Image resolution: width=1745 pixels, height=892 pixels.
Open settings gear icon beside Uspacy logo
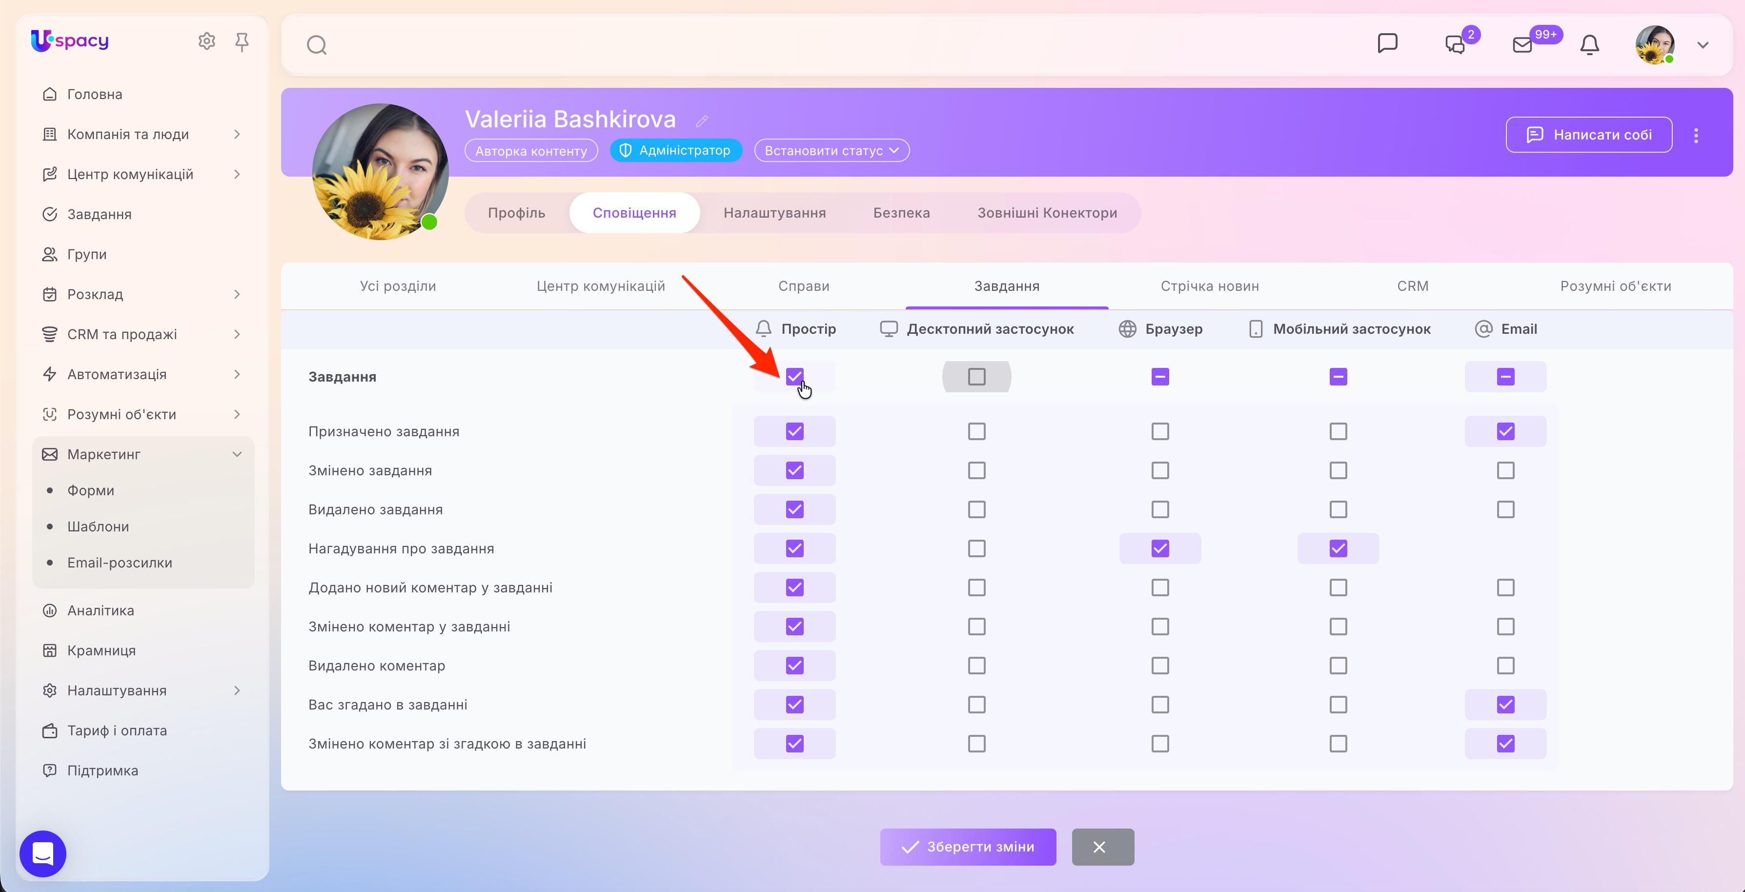206,41
